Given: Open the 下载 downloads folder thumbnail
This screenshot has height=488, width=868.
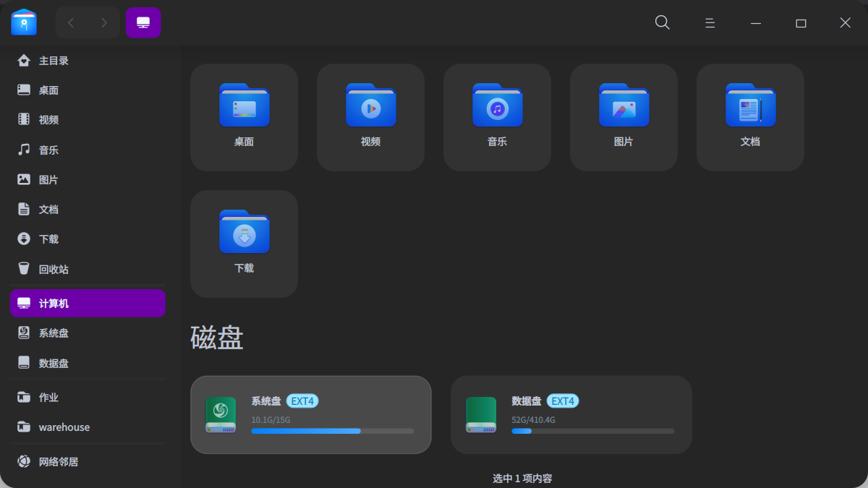Looking at the screenshot, I should coord(244,244).
